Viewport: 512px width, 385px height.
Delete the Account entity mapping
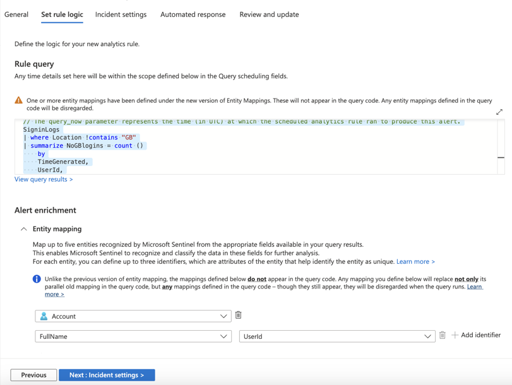pos(239,314)
